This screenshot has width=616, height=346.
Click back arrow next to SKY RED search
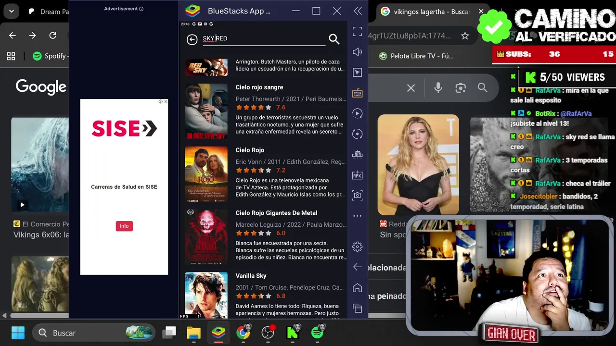(x=192, y=39)
